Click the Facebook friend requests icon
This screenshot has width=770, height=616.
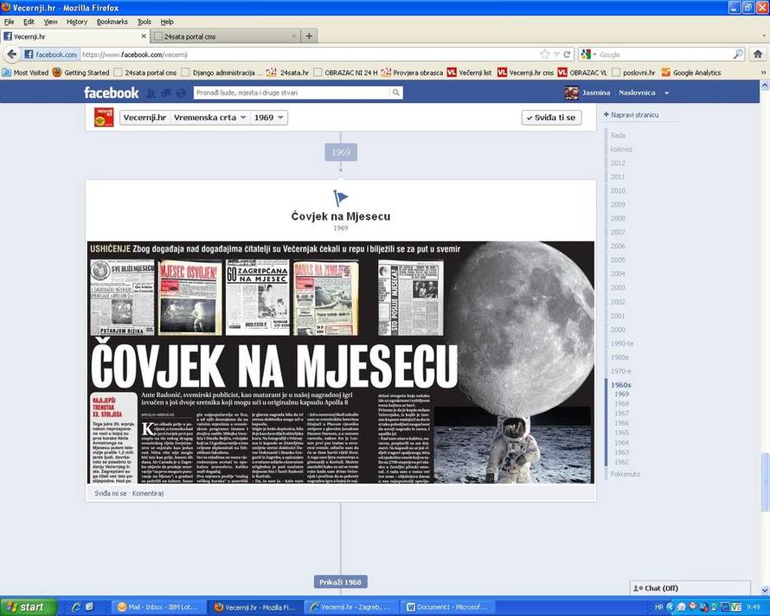[x=151, y=93]
